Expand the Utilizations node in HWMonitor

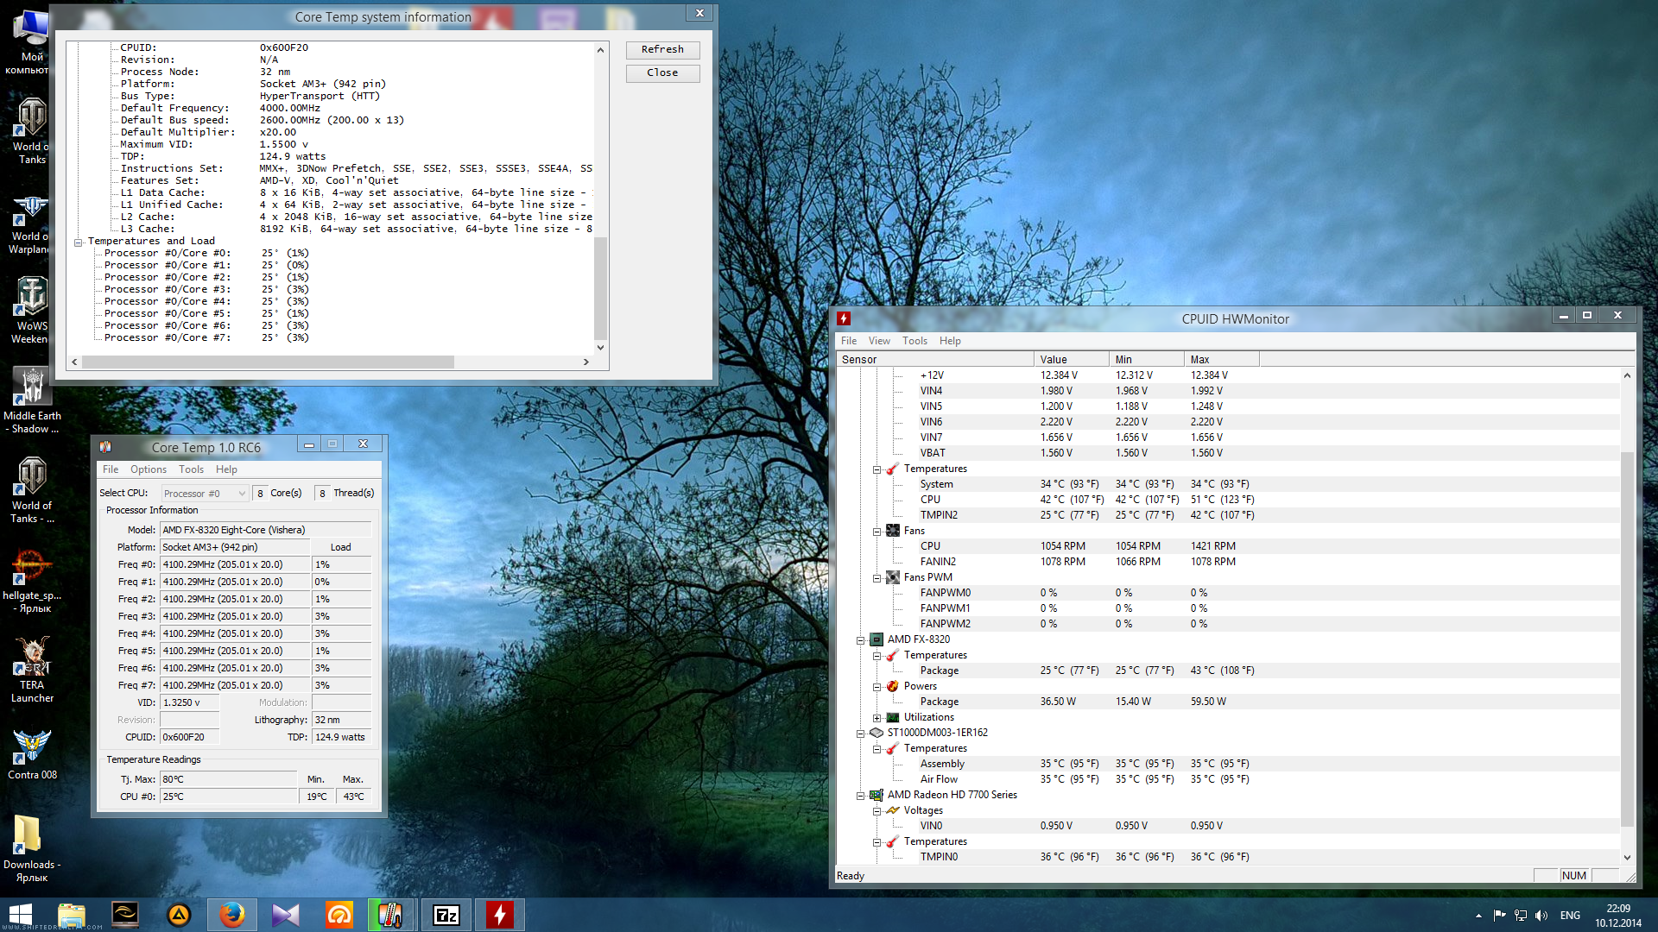[x=876, y=718]
